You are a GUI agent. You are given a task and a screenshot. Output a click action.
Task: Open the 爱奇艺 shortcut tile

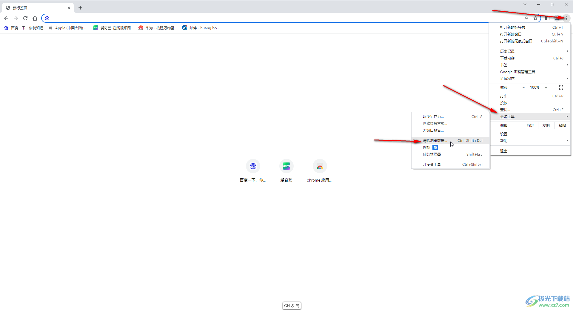(286, 171)
